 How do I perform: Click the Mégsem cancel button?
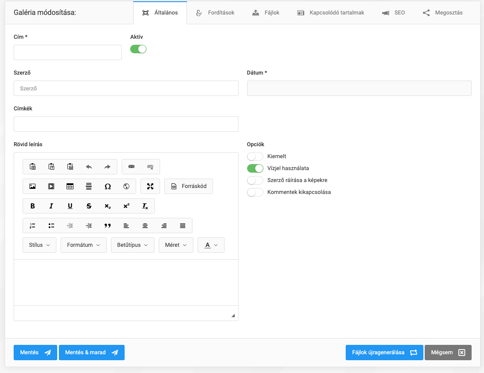point(448,353)
